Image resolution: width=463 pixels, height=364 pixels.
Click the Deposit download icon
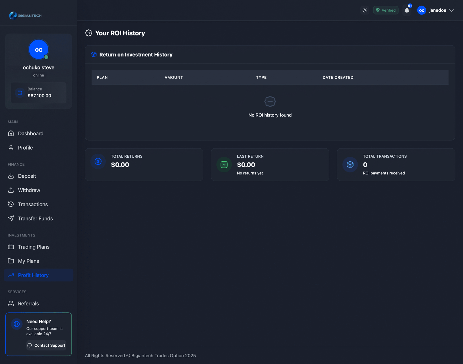coord(11,176)
